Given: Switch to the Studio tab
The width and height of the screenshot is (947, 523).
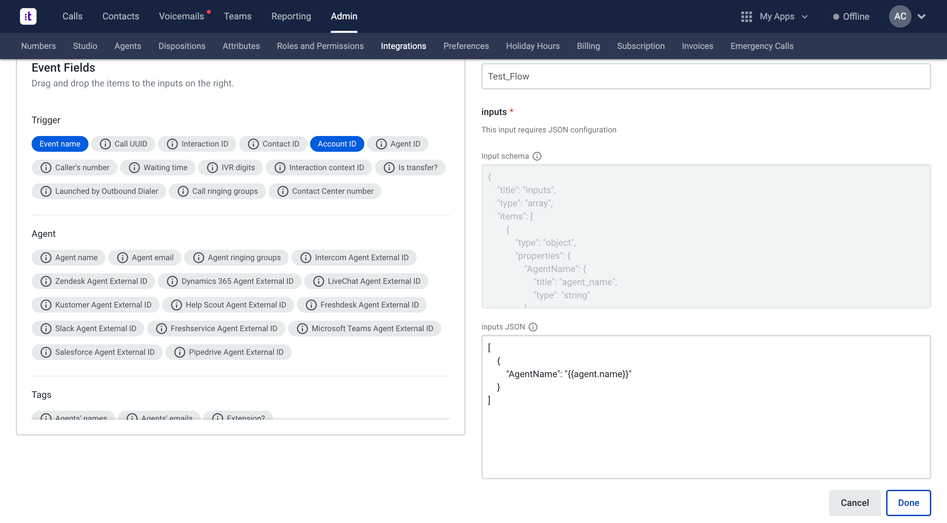Looking at the screenshot, I should [85, 46].
